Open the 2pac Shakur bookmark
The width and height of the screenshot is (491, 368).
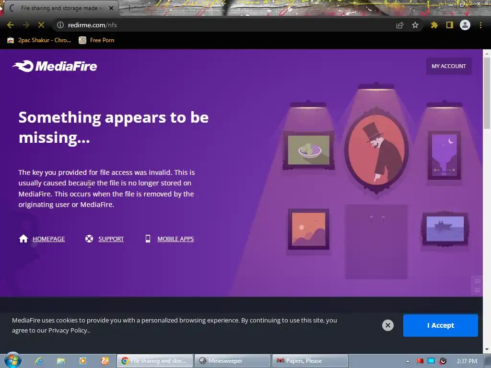39,40
